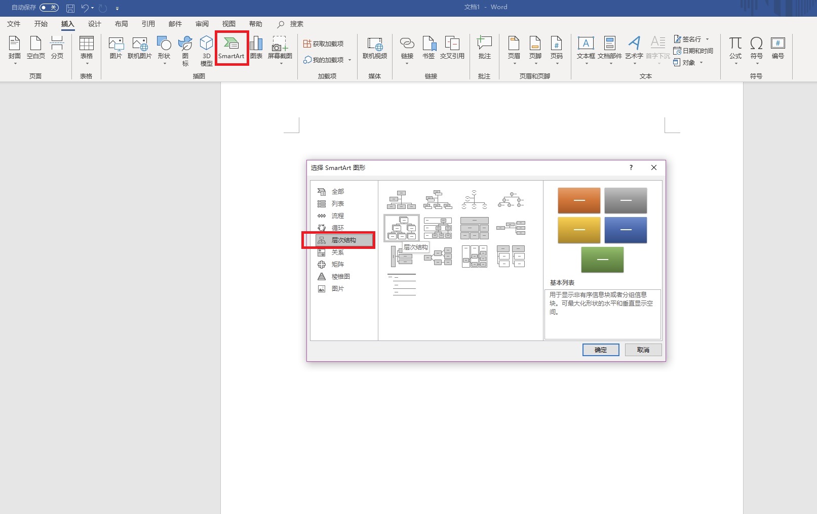
Task: Insert an equation (公式)
Action: point(735,50)
